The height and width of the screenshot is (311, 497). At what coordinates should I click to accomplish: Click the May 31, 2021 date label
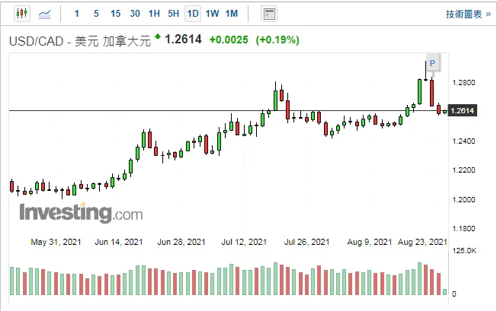[56, 242]
